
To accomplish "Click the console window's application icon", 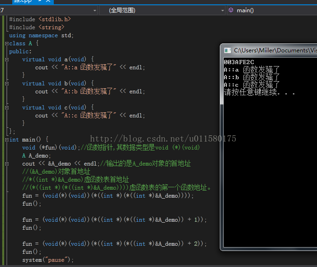I will pos(227,50).
